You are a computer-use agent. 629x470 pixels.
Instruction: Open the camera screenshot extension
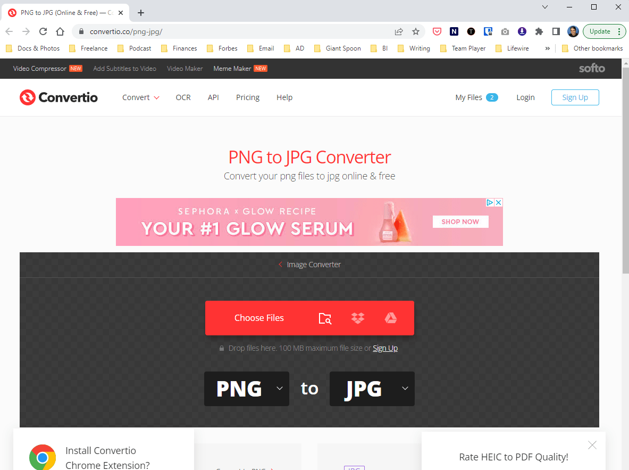(x=505, y=31)
